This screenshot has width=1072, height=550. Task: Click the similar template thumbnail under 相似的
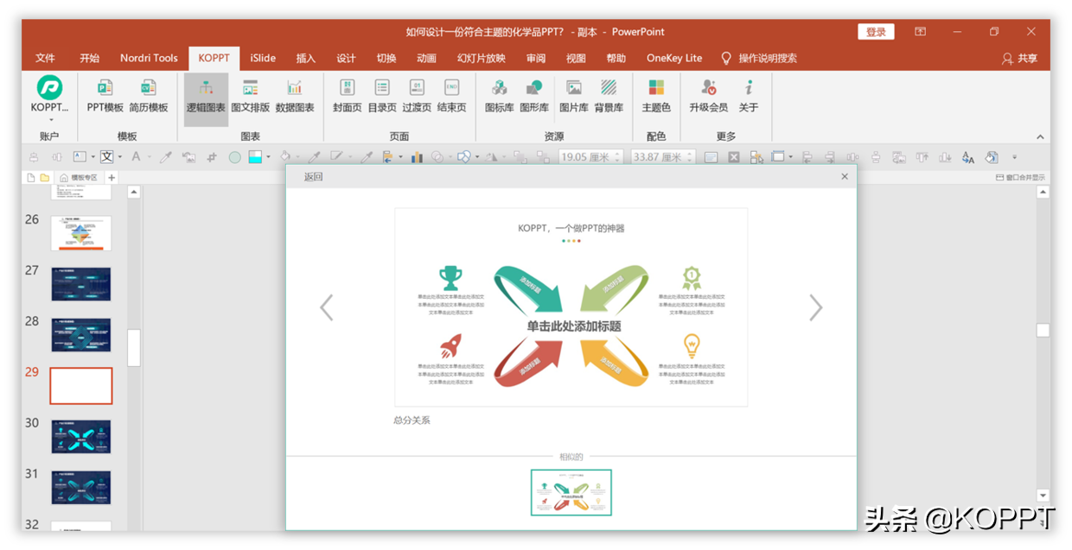[x=571, y=492]
